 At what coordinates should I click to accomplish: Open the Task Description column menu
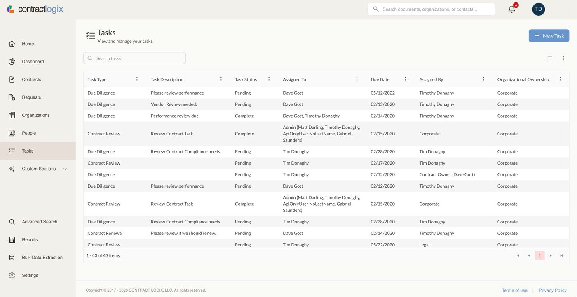click(221, 79)
